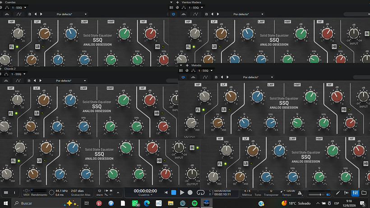Image resolution: width=370 pixels, height=208 pixels.
Task: Open compare icon in Melodia plugin window
Action: tap(193, 77)
